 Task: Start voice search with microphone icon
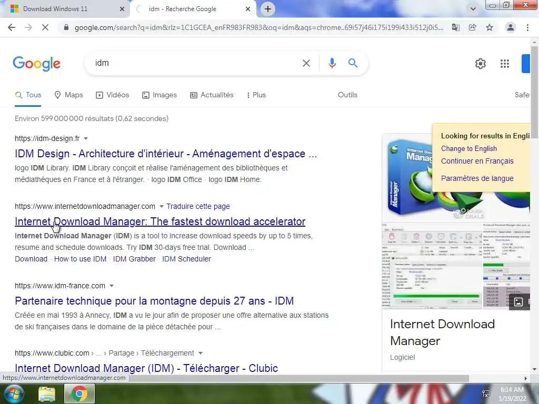click(x=332, y=63)
